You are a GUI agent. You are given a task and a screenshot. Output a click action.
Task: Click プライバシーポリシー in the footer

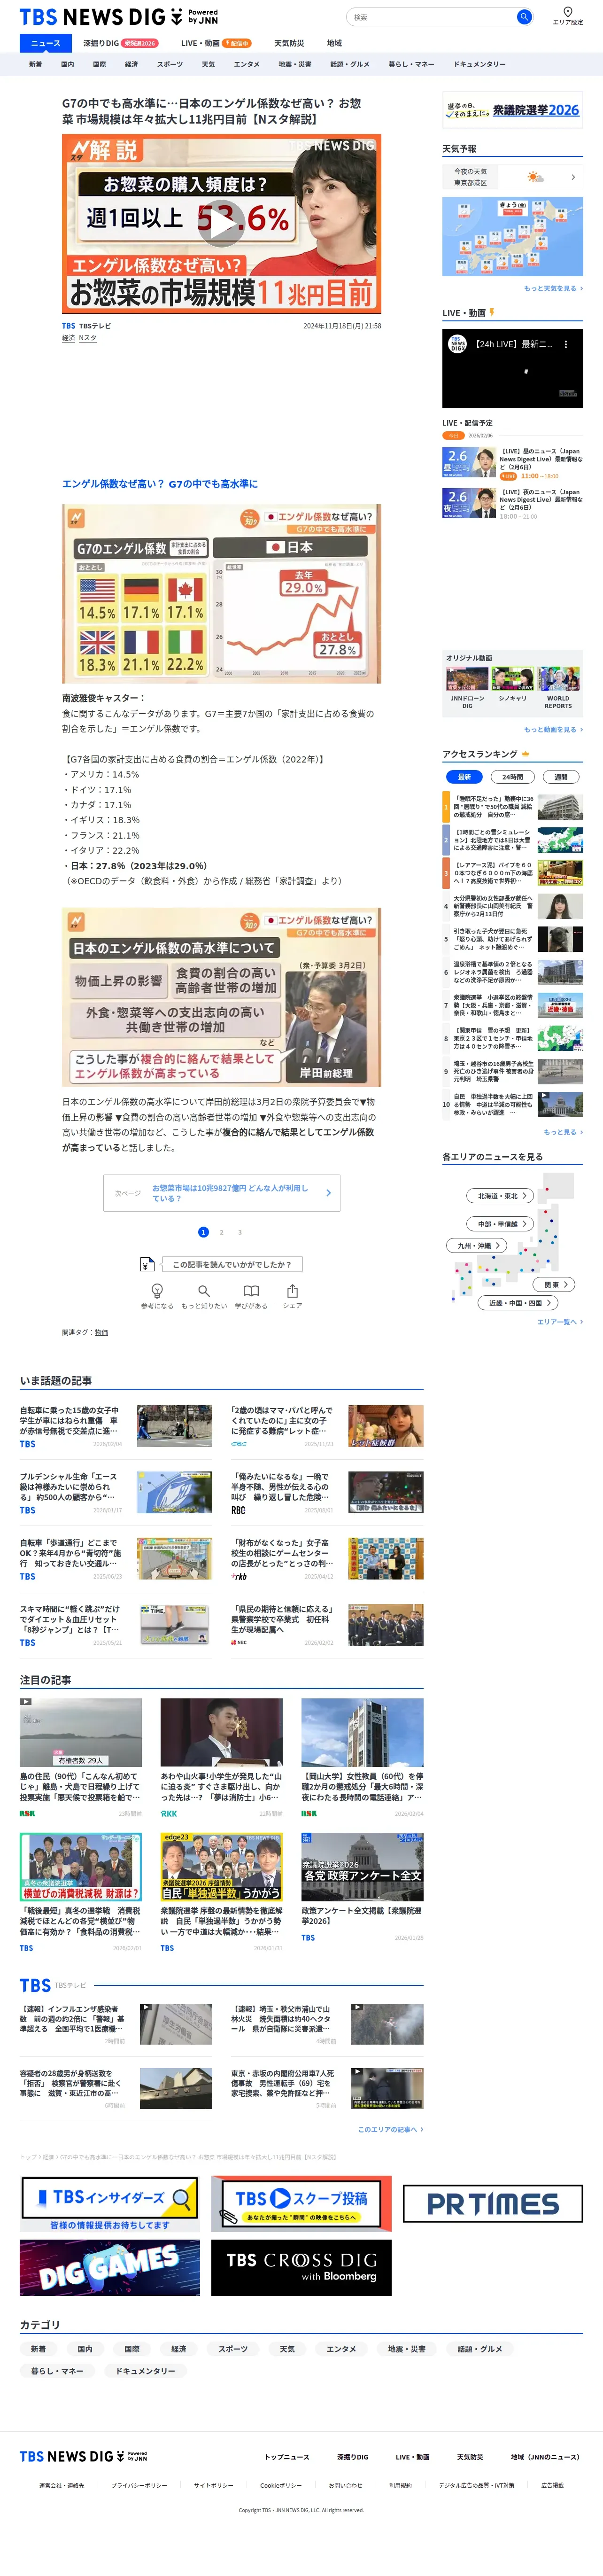pos(139,2485)
